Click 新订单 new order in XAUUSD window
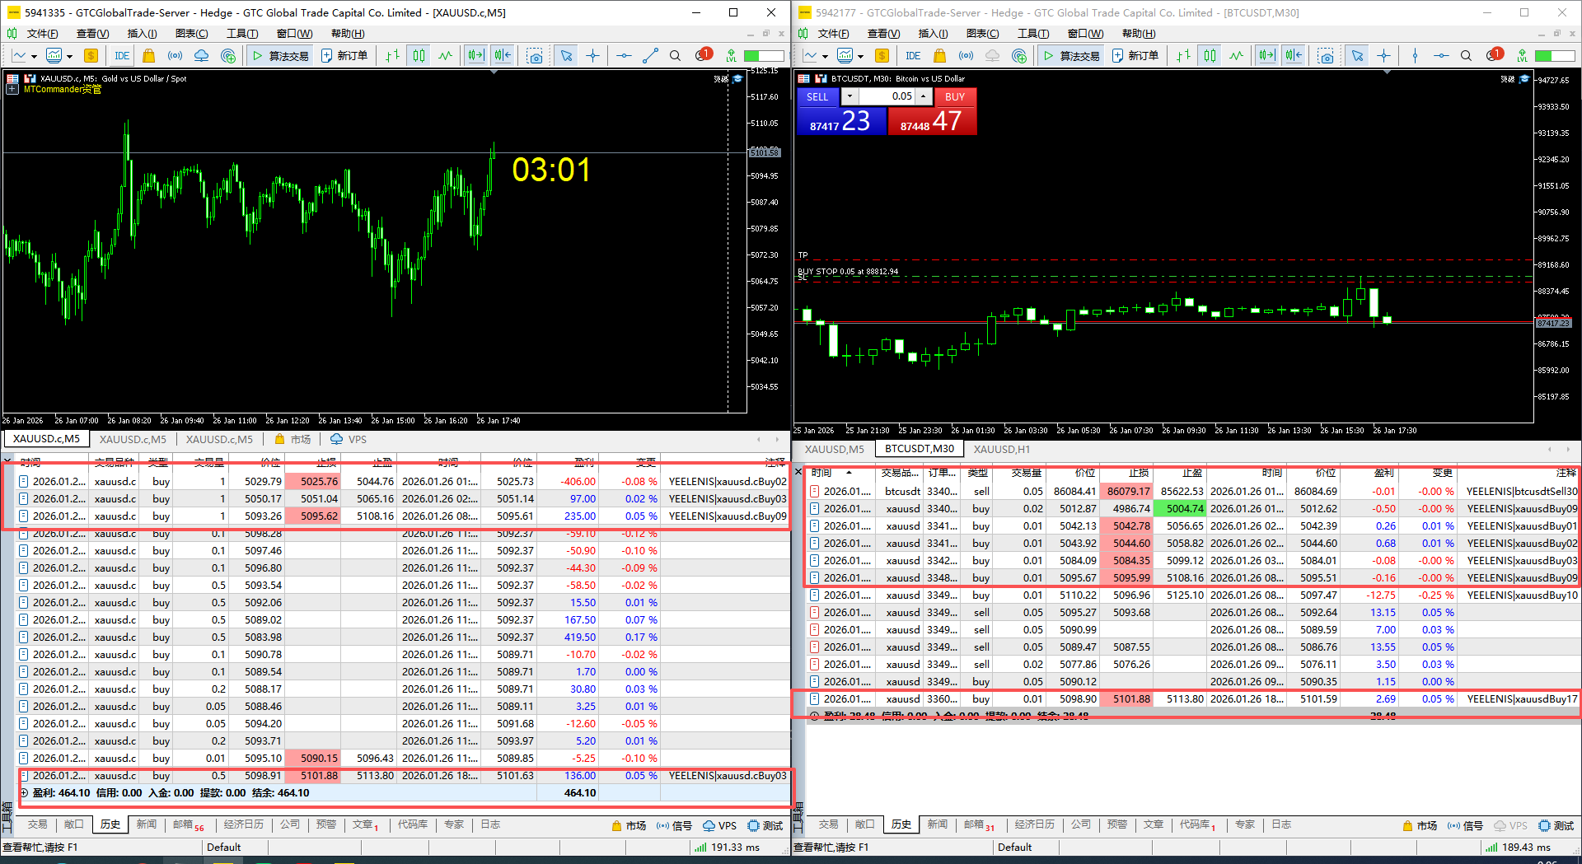This screenshot has height=864, width=1582. click(x=344, y=56)
